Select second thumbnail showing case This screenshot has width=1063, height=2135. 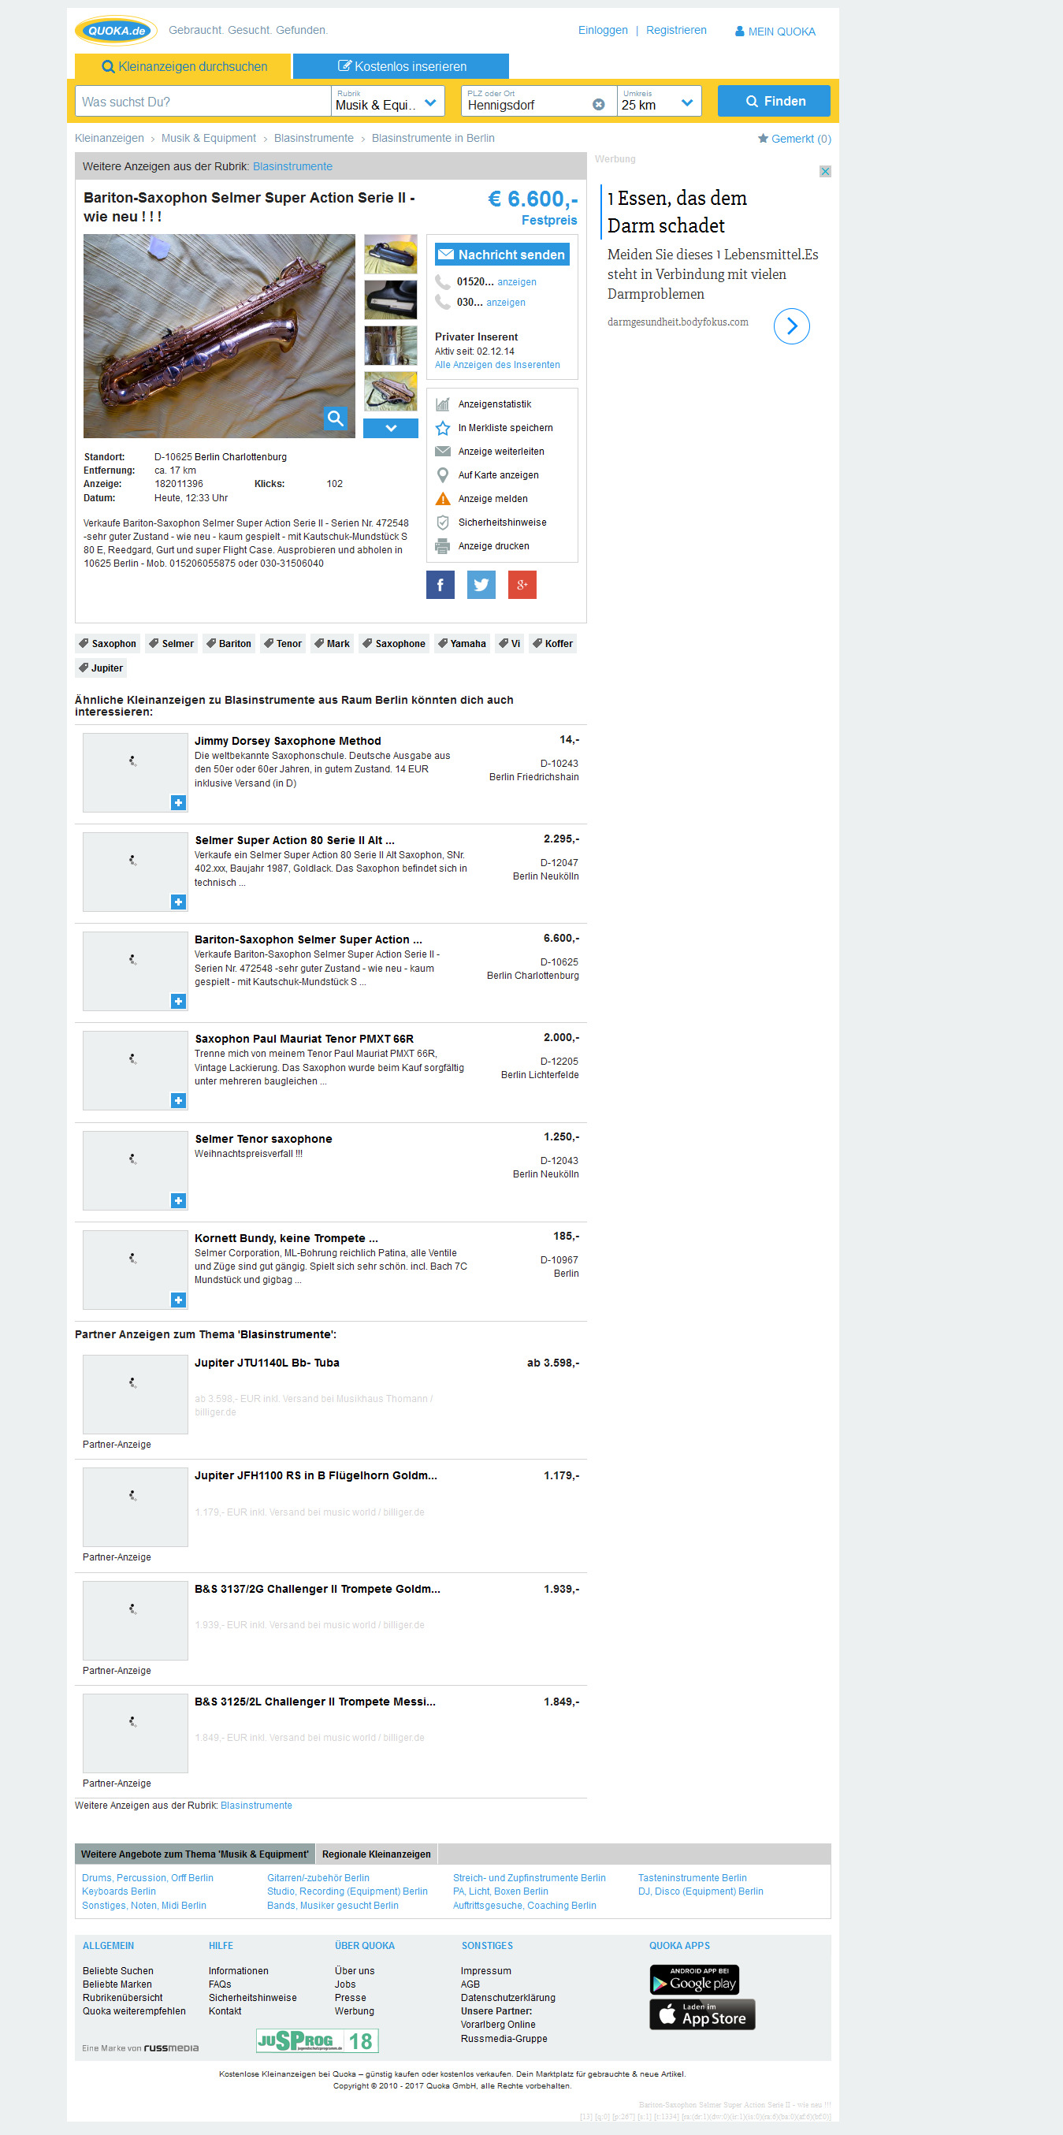[x=390, y=300]
